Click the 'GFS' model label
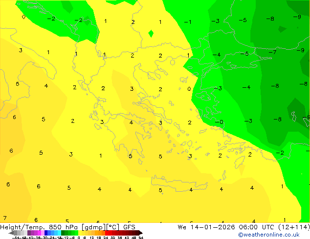Screen dimensions: 310x239 129,227
